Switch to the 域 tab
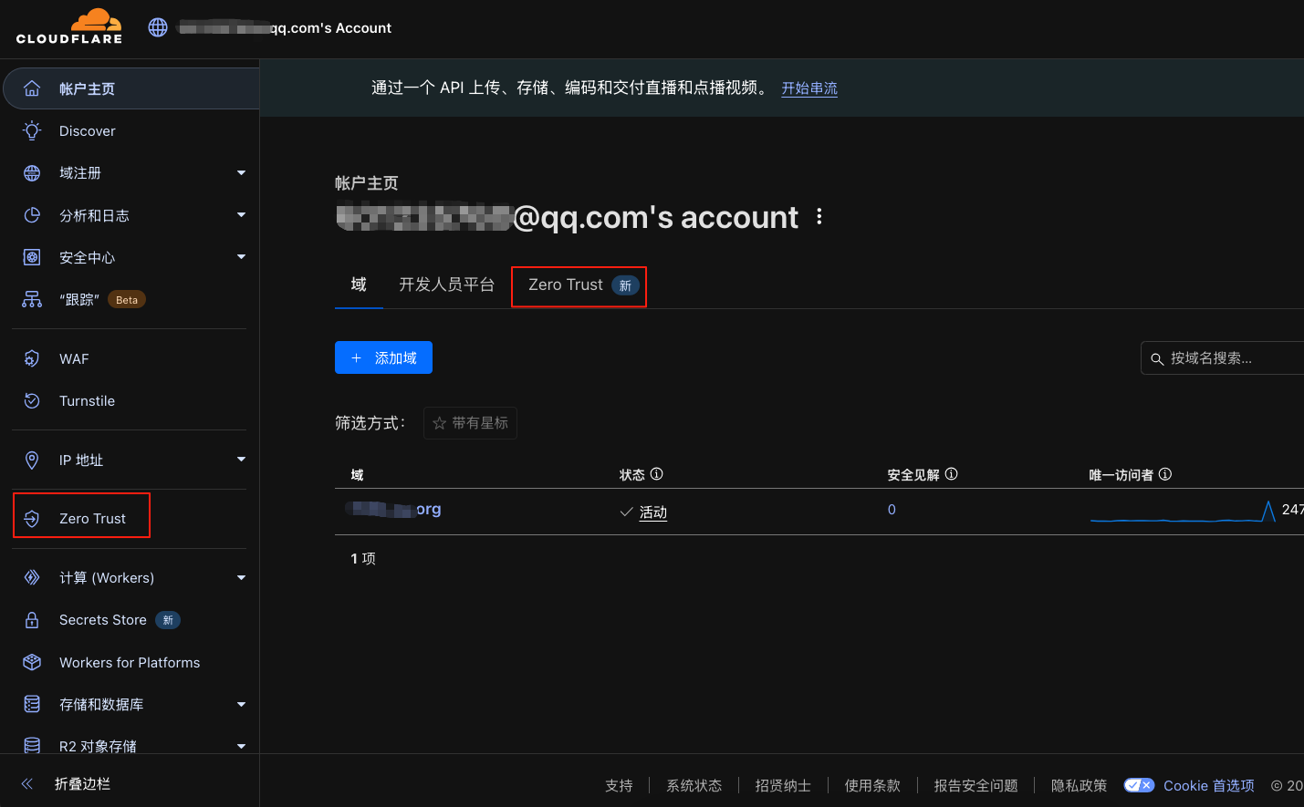The image size is (1304, 807). point(359,285)
